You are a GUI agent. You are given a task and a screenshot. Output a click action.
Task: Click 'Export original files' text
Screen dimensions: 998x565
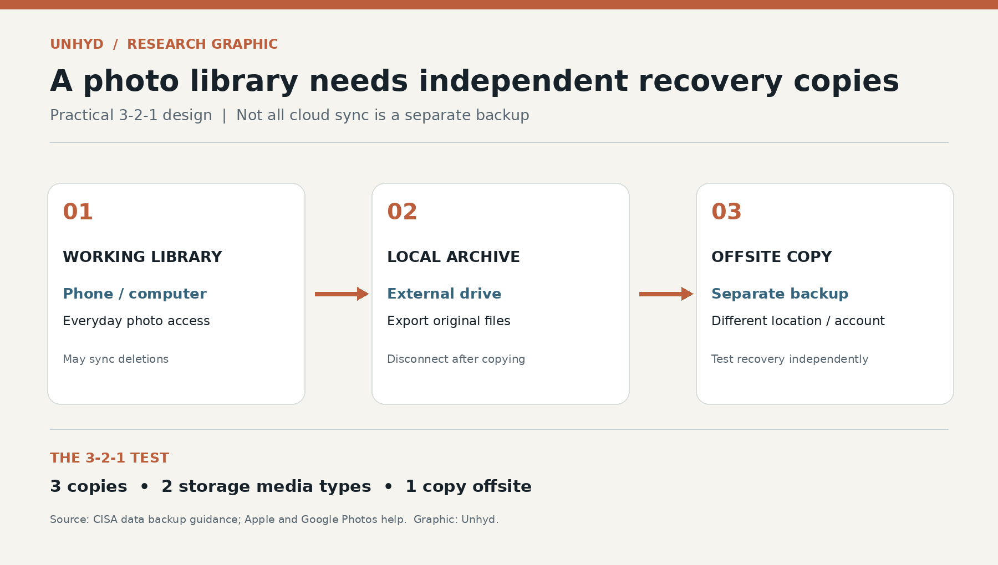(x=449, y=321)
